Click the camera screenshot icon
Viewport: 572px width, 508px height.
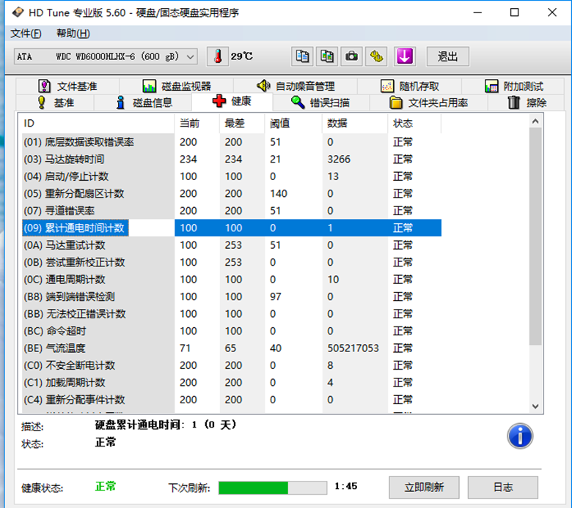click(x=352, y=56)
